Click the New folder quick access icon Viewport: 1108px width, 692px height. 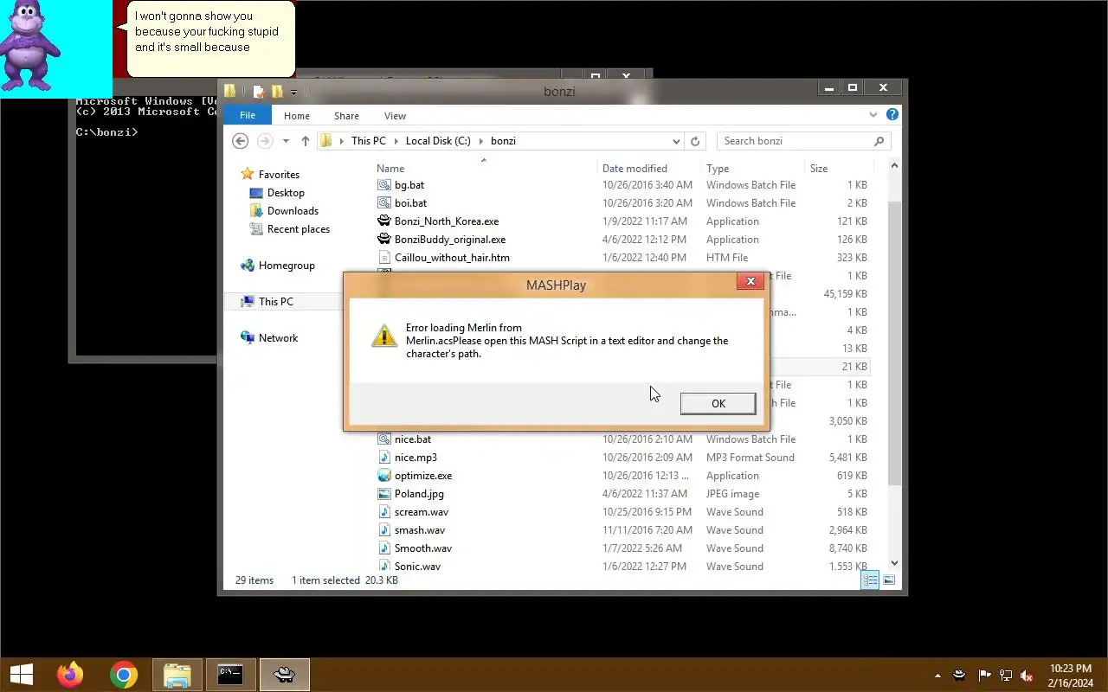(277, 91)
